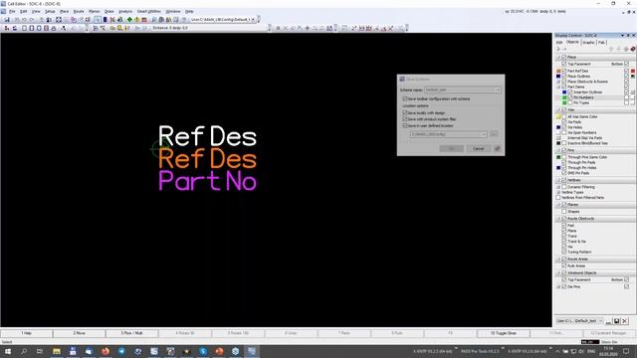Switch to the Edit tab in Display Control
Viewport: 637px width, 358px height.
click(x=559, y=42)
